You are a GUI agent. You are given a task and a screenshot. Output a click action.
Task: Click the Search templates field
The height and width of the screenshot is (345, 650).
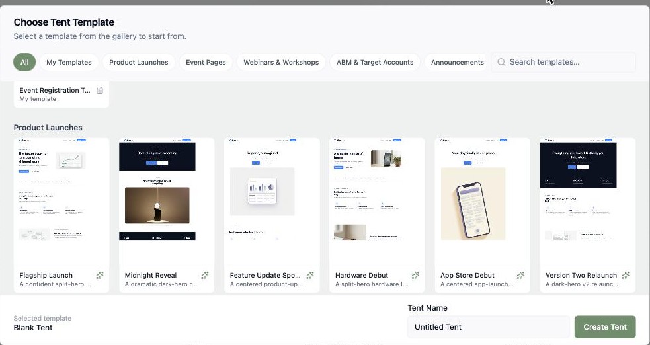(x=563, y=62)
